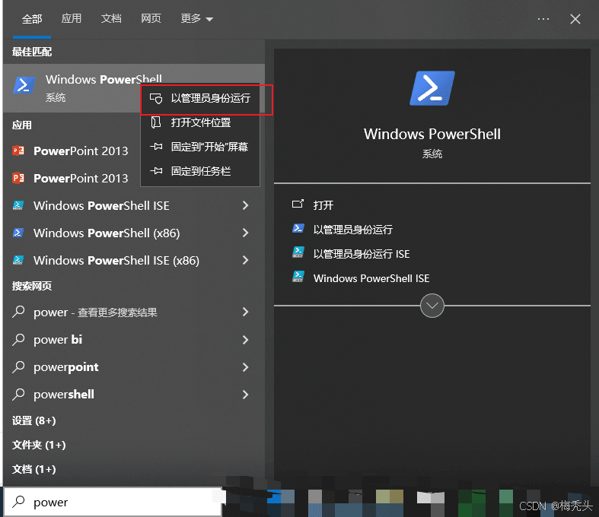The image size is (599, 517).
Task: Click the shield icon for run as administrator
Action: tap(156, 98)
